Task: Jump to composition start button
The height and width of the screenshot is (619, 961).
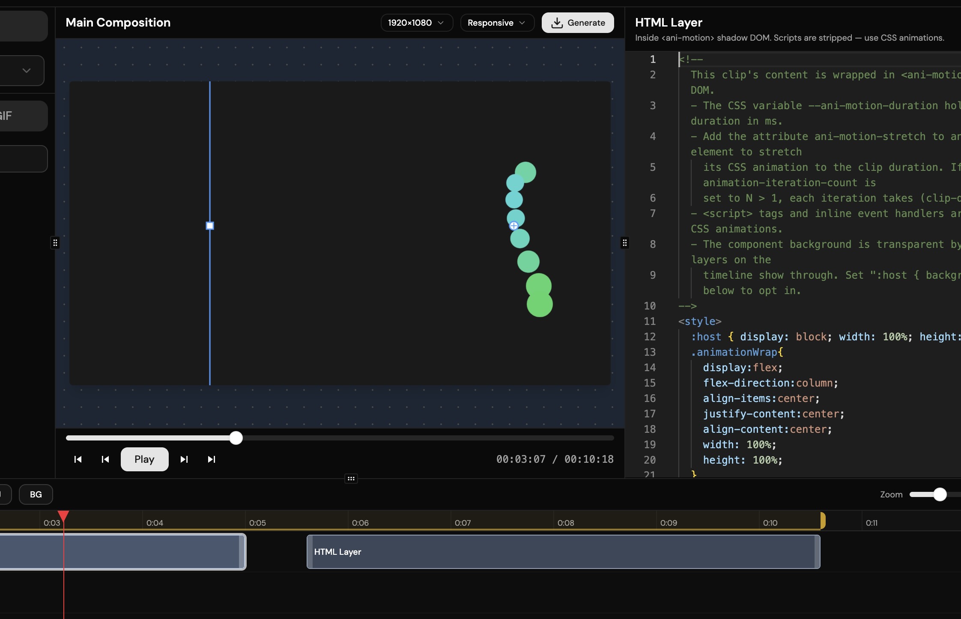Action: point(78,459)
